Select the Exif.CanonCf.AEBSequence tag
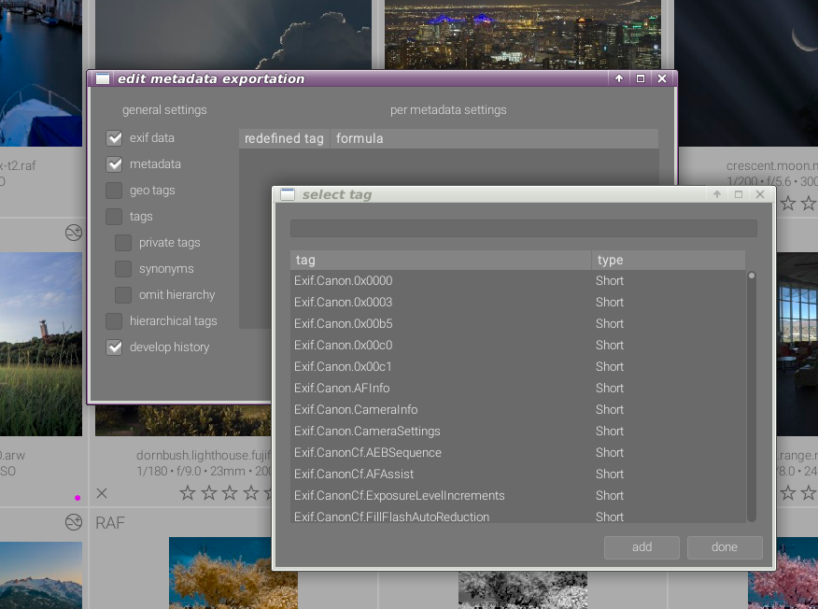The image size is (818, 609). pos(518,452)
